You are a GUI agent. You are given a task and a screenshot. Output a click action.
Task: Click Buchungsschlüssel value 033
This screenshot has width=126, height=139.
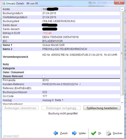pyautogui.click(x=45, y=92)
